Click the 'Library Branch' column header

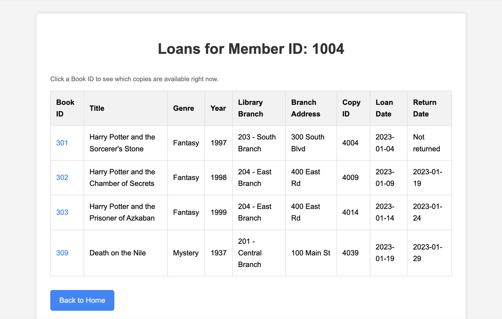click(259, 108)
